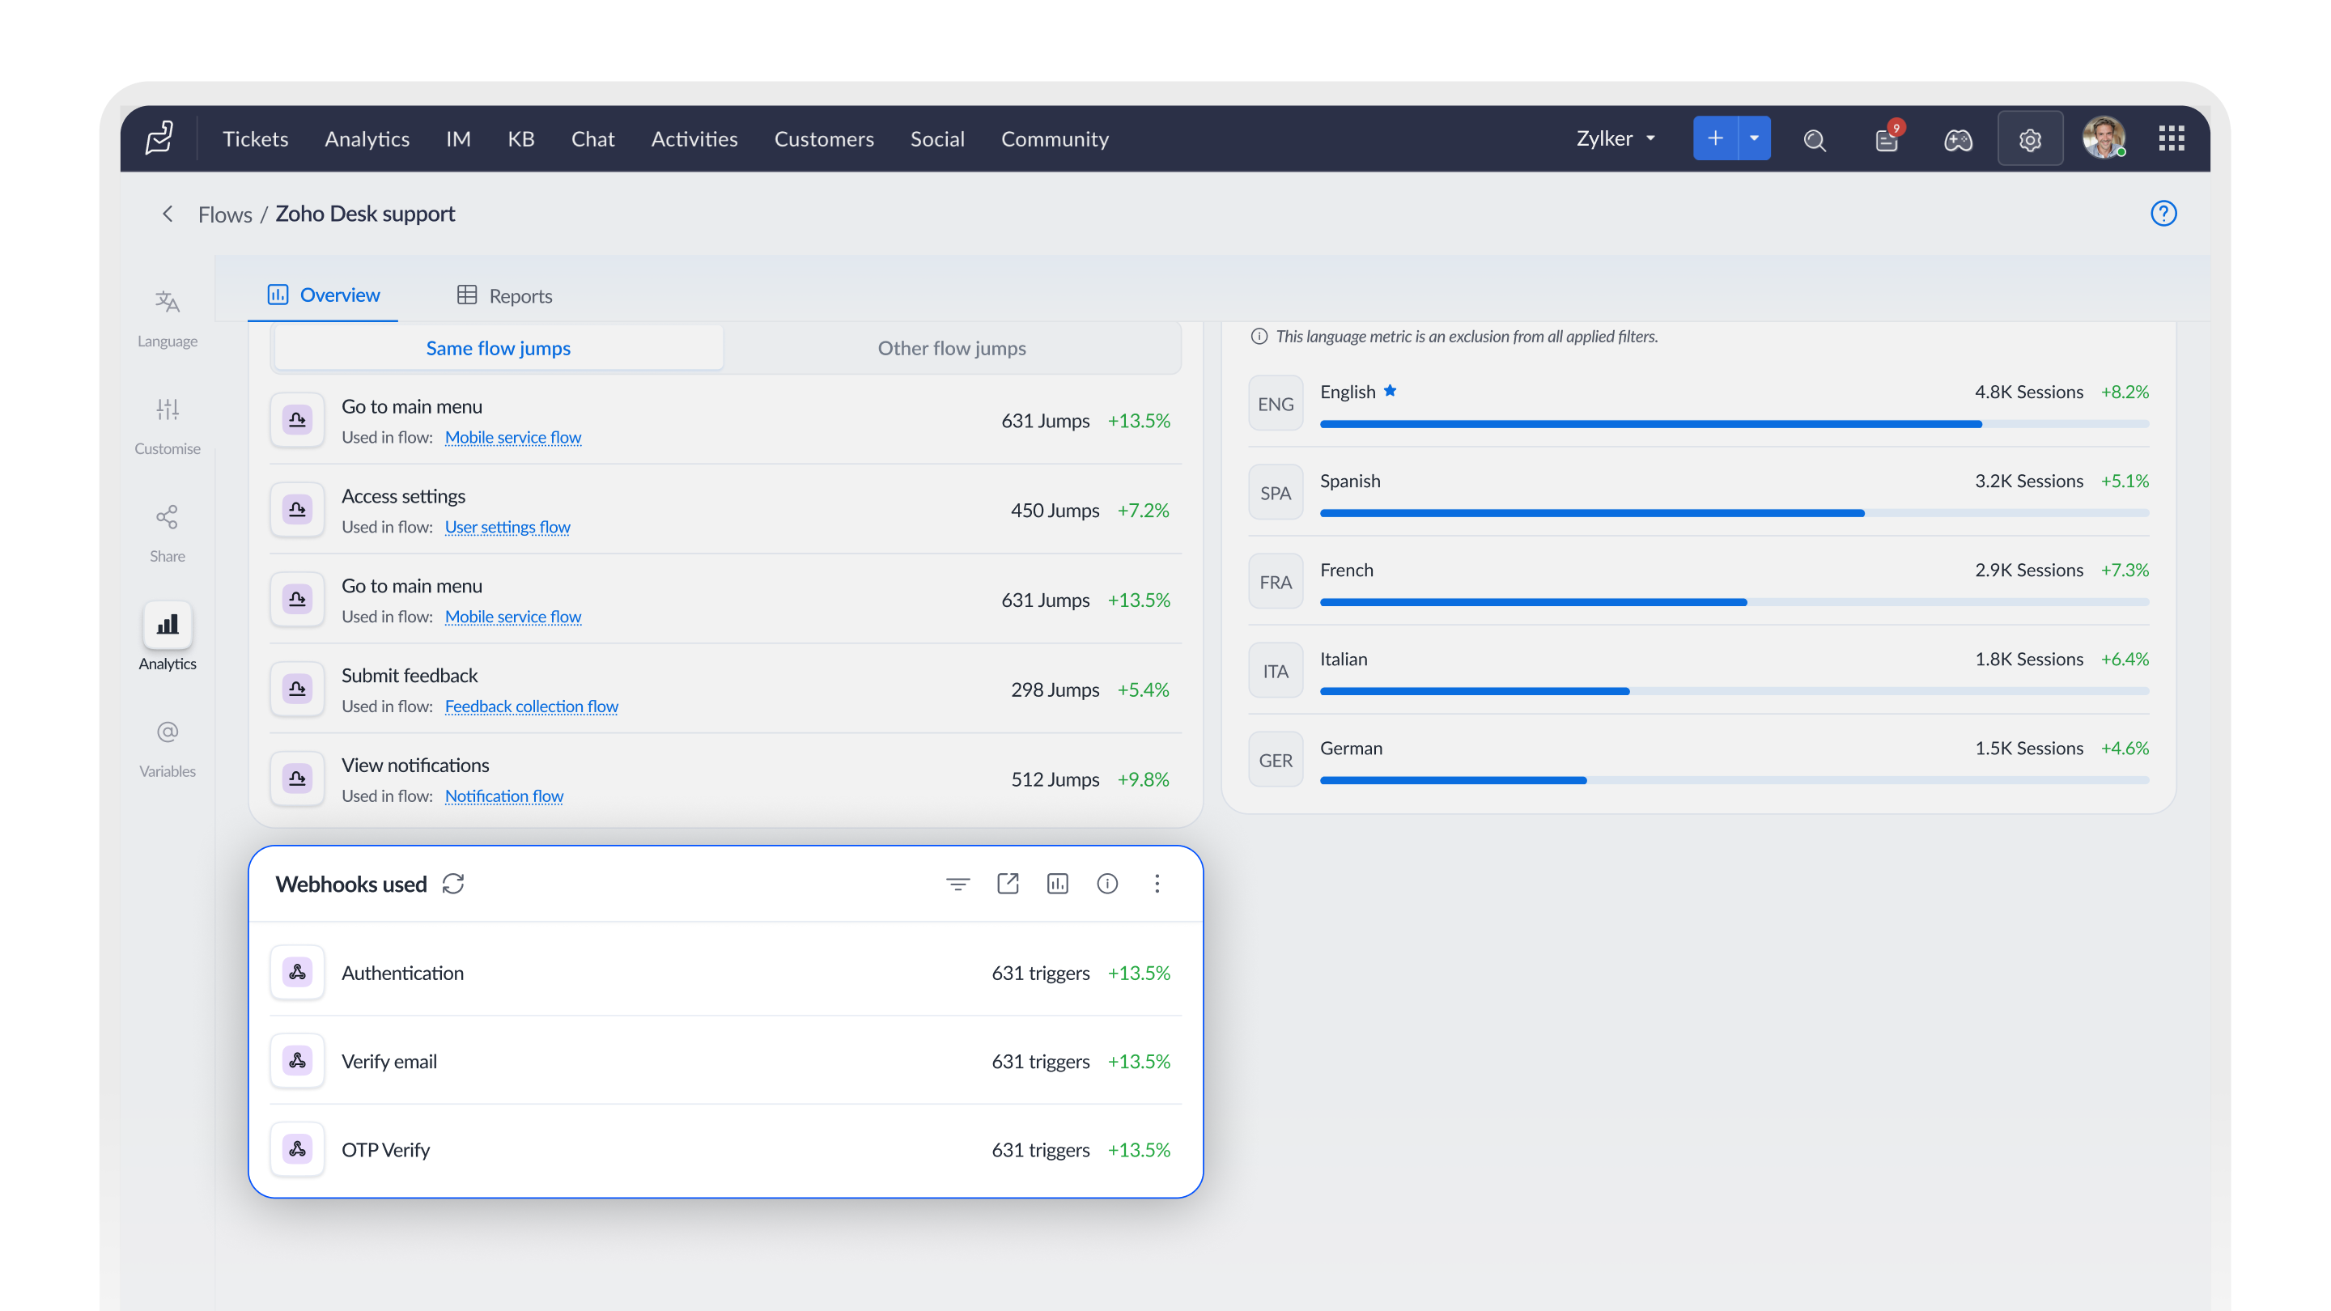This screenshot has width=2331, height=1311.
Task: Click the blue plus add button
Action: coord(1715,138)
